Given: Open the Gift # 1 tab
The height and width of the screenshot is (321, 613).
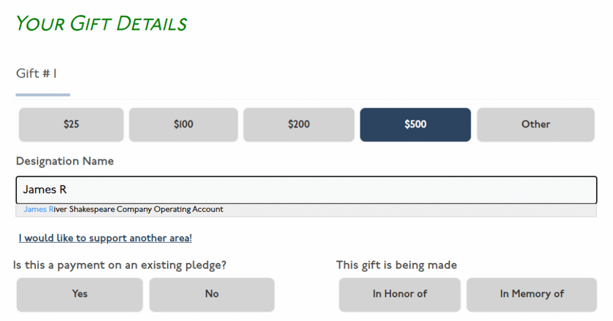Looking at the screenshot, I should coord(37,74).
